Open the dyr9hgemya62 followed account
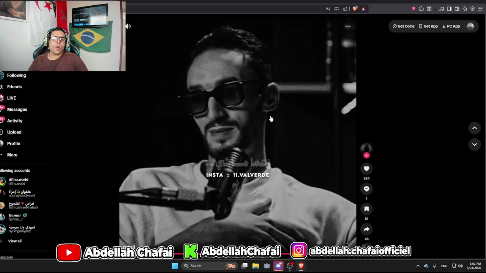Screen dimensions: 486x273 (18, 229)
